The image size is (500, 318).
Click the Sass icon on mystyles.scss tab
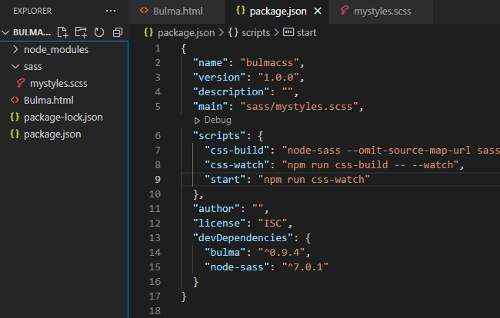click(x=344, y=11)
